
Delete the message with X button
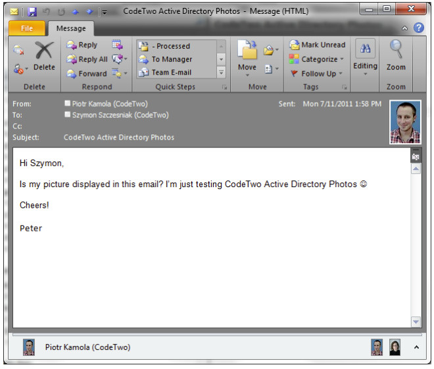44,56
